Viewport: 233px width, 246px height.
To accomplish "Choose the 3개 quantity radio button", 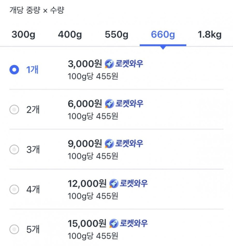I will (x=14, y=150).
